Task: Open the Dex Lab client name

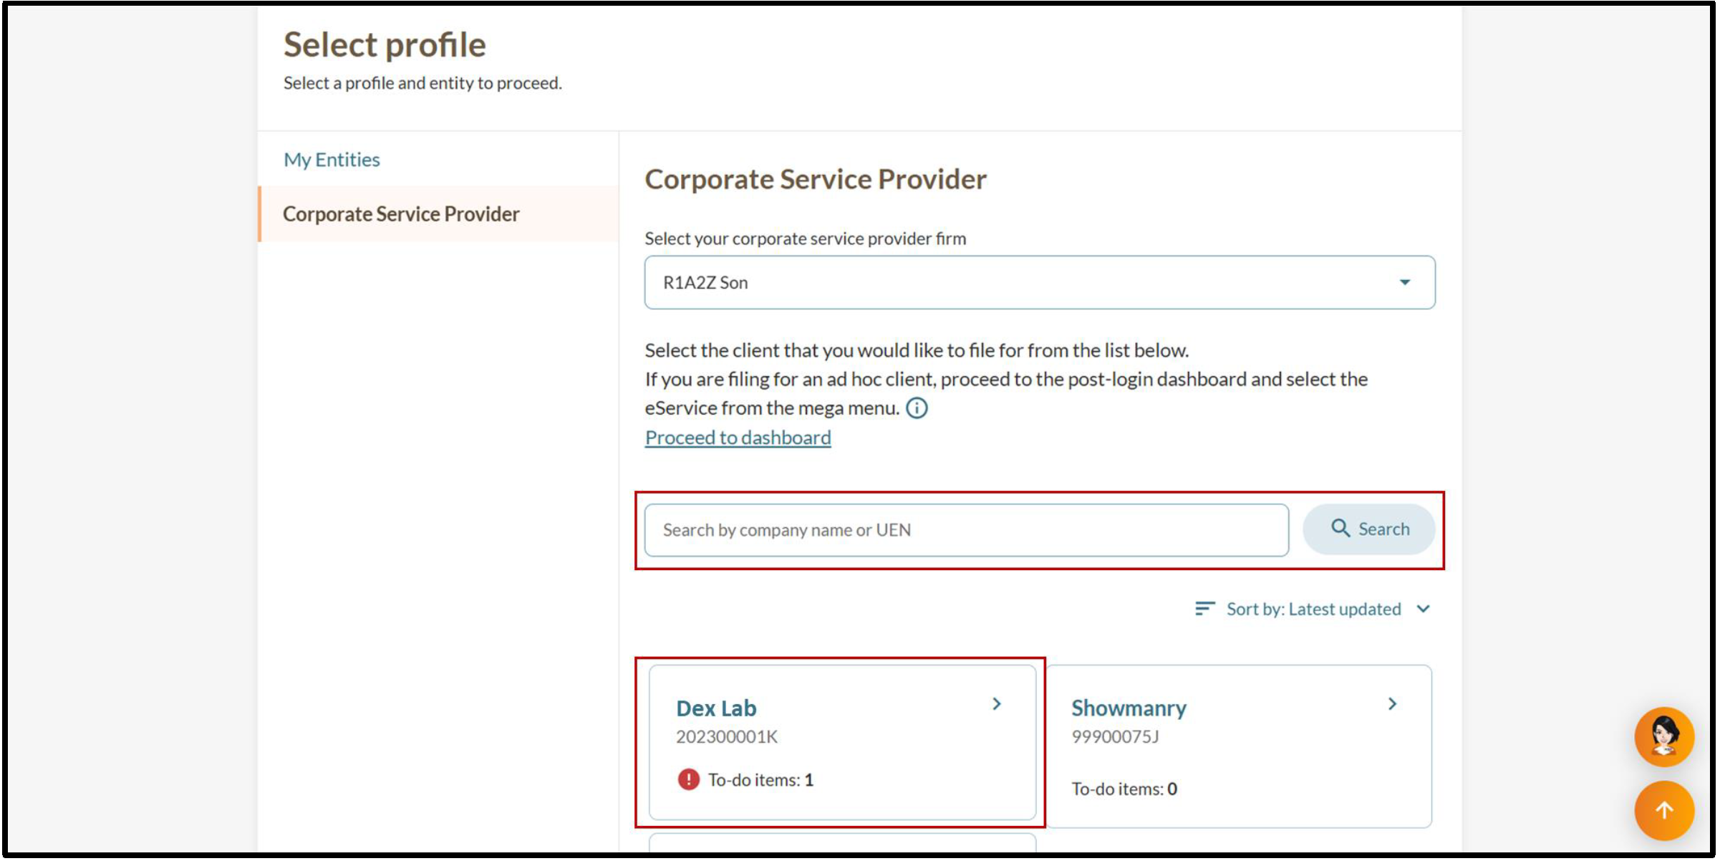Action: coord(717,708)
